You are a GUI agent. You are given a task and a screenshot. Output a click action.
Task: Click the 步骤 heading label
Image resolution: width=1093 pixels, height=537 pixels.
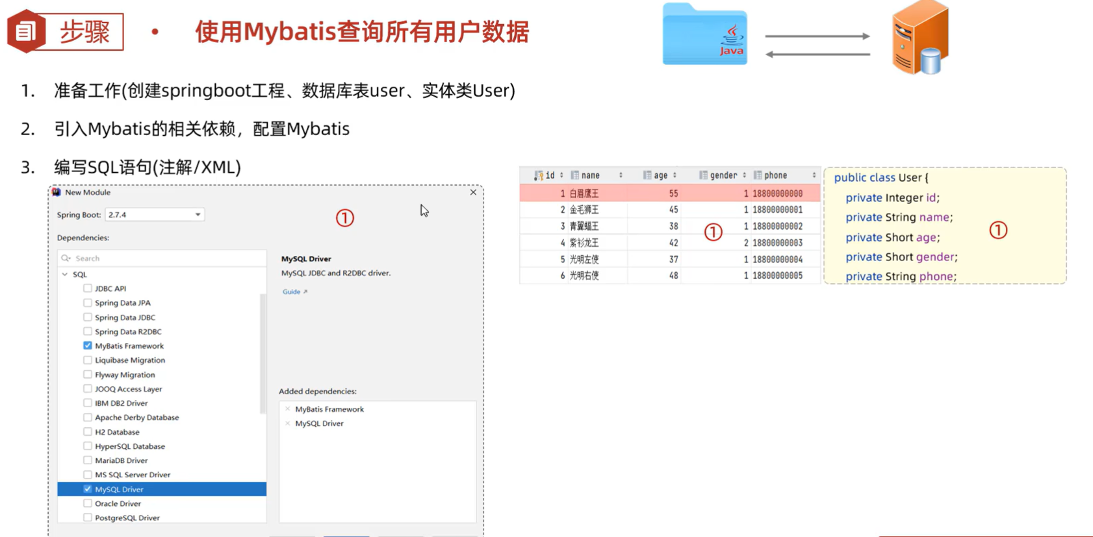pyautogui.click(x=85, y=31)
